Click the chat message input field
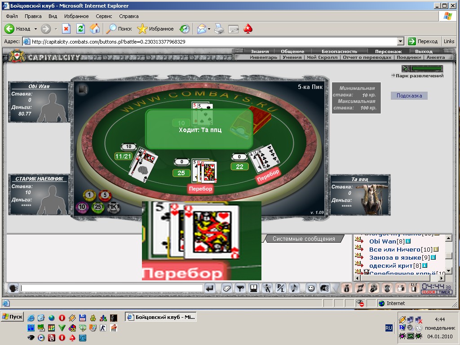The height and width of the screenshot is (345, 460). [112, 288]
